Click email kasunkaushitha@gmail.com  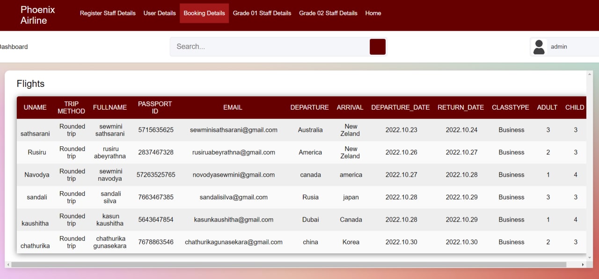click(234, 220)
